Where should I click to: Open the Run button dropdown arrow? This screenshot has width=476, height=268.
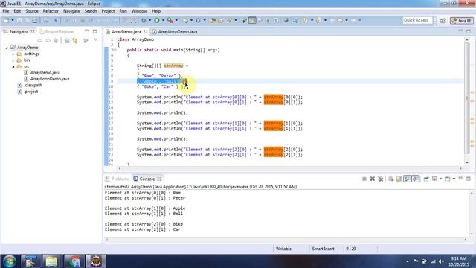pyautogui.click(x=163, y=20)
